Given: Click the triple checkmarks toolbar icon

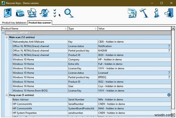Looking at the screenshot, I should pos(55,13).
